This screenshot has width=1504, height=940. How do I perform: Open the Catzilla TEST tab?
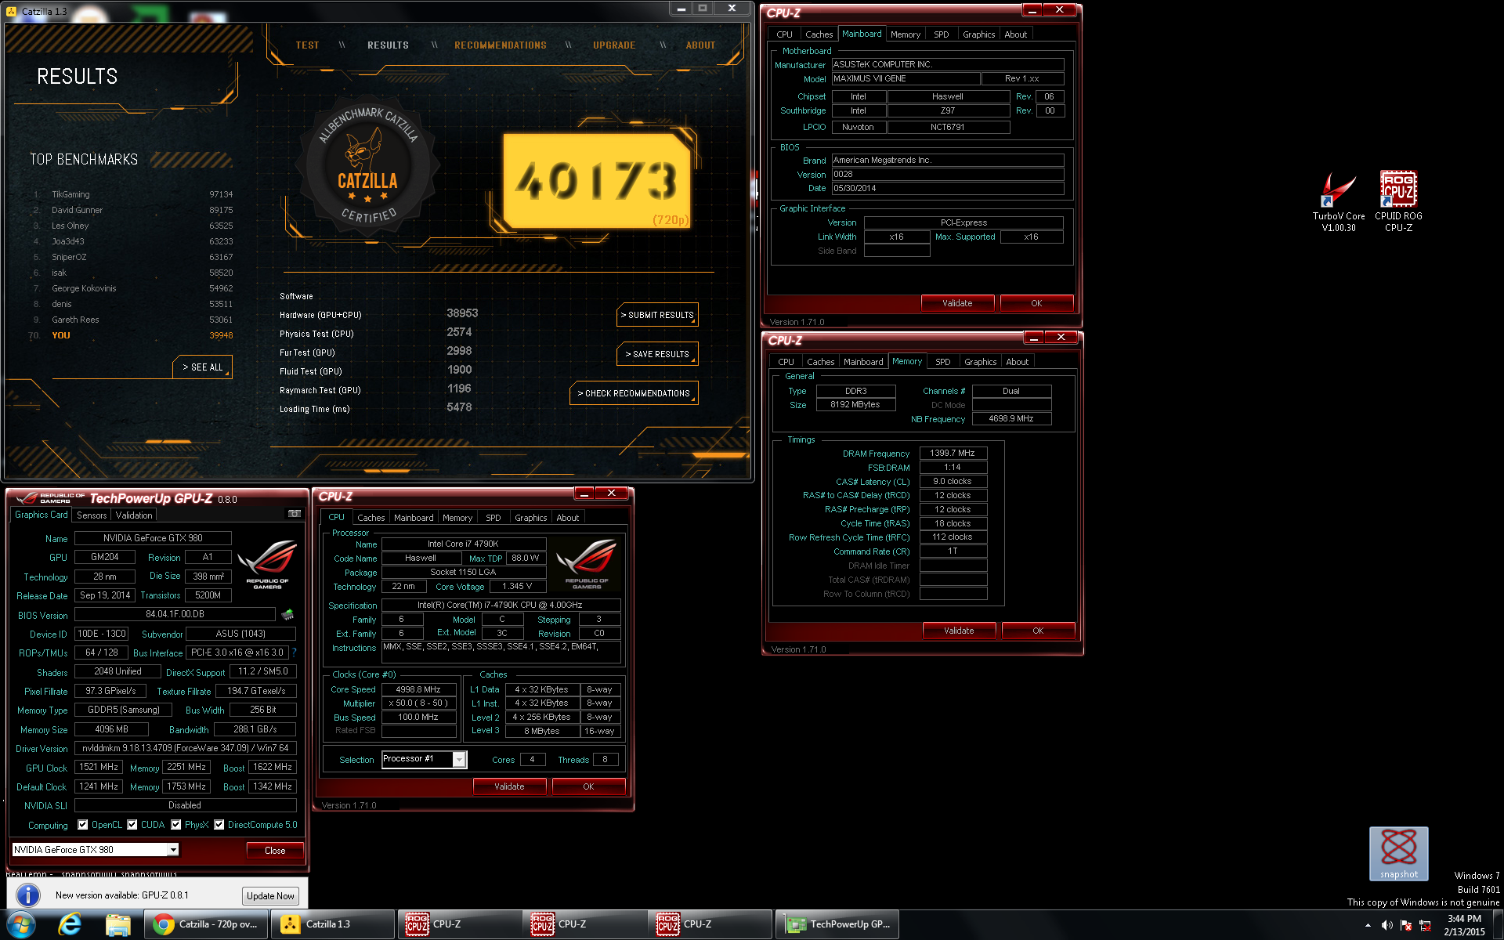pos(307,45)
